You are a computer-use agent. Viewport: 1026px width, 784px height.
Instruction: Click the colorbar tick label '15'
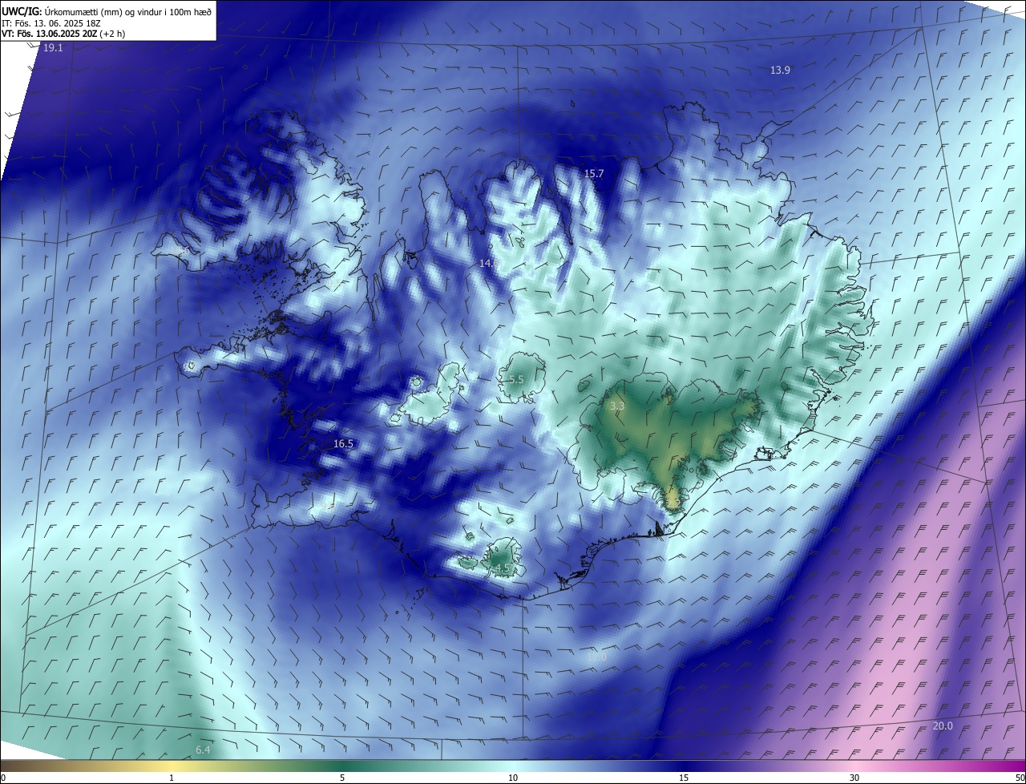click(684, 778)
